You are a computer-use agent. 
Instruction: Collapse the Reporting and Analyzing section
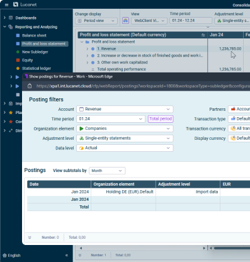point(4,26)
